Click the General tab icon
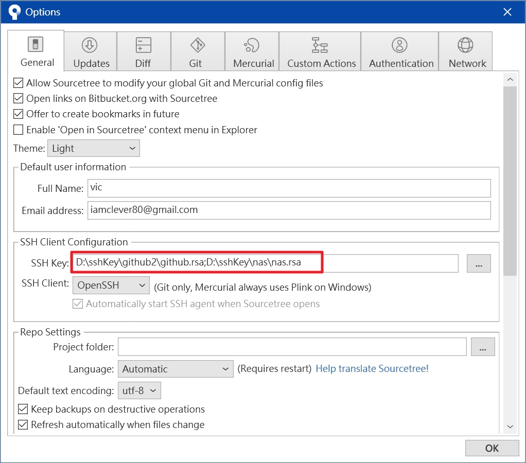Screen dimensions: 526x463 [x=36, y=44]
